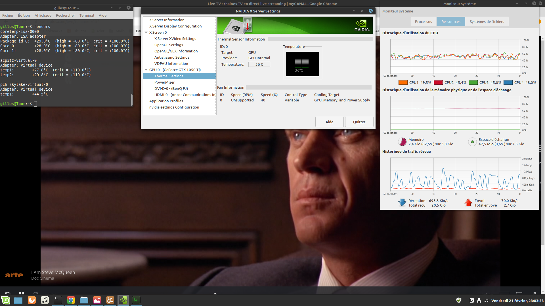Image resolution: width=545 pixels, height=306 pixels.
Task: Select PowerMizer in the settings tree
Action: tap(164, 82)
